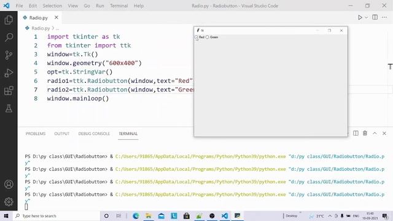Open Task View on taskbar
Viewport: 393px width, 221px height.
pos(119,215)
